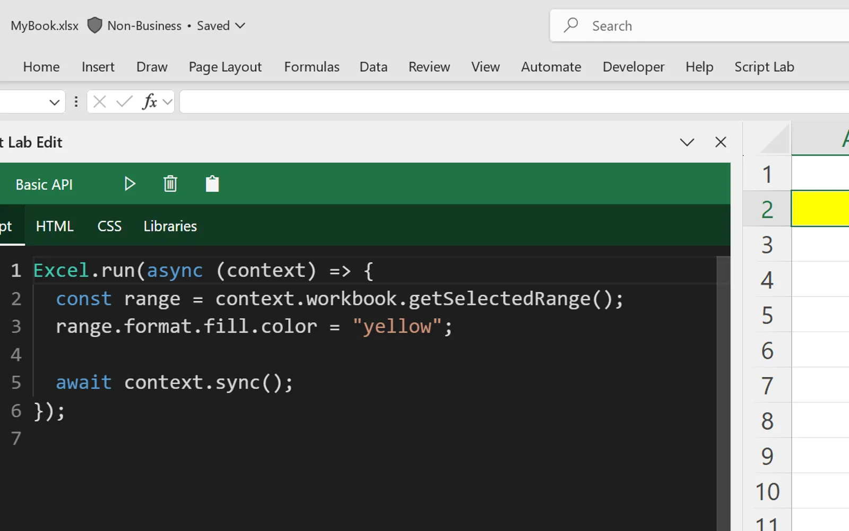Confirm formula entry with checkmark icon
This screenshot has width=849, height=531.
124,101
